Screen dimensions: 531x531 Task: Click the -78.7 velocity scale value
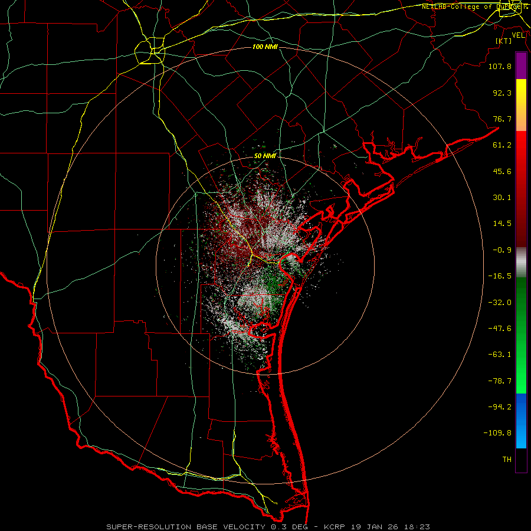(x=500, y=381)
